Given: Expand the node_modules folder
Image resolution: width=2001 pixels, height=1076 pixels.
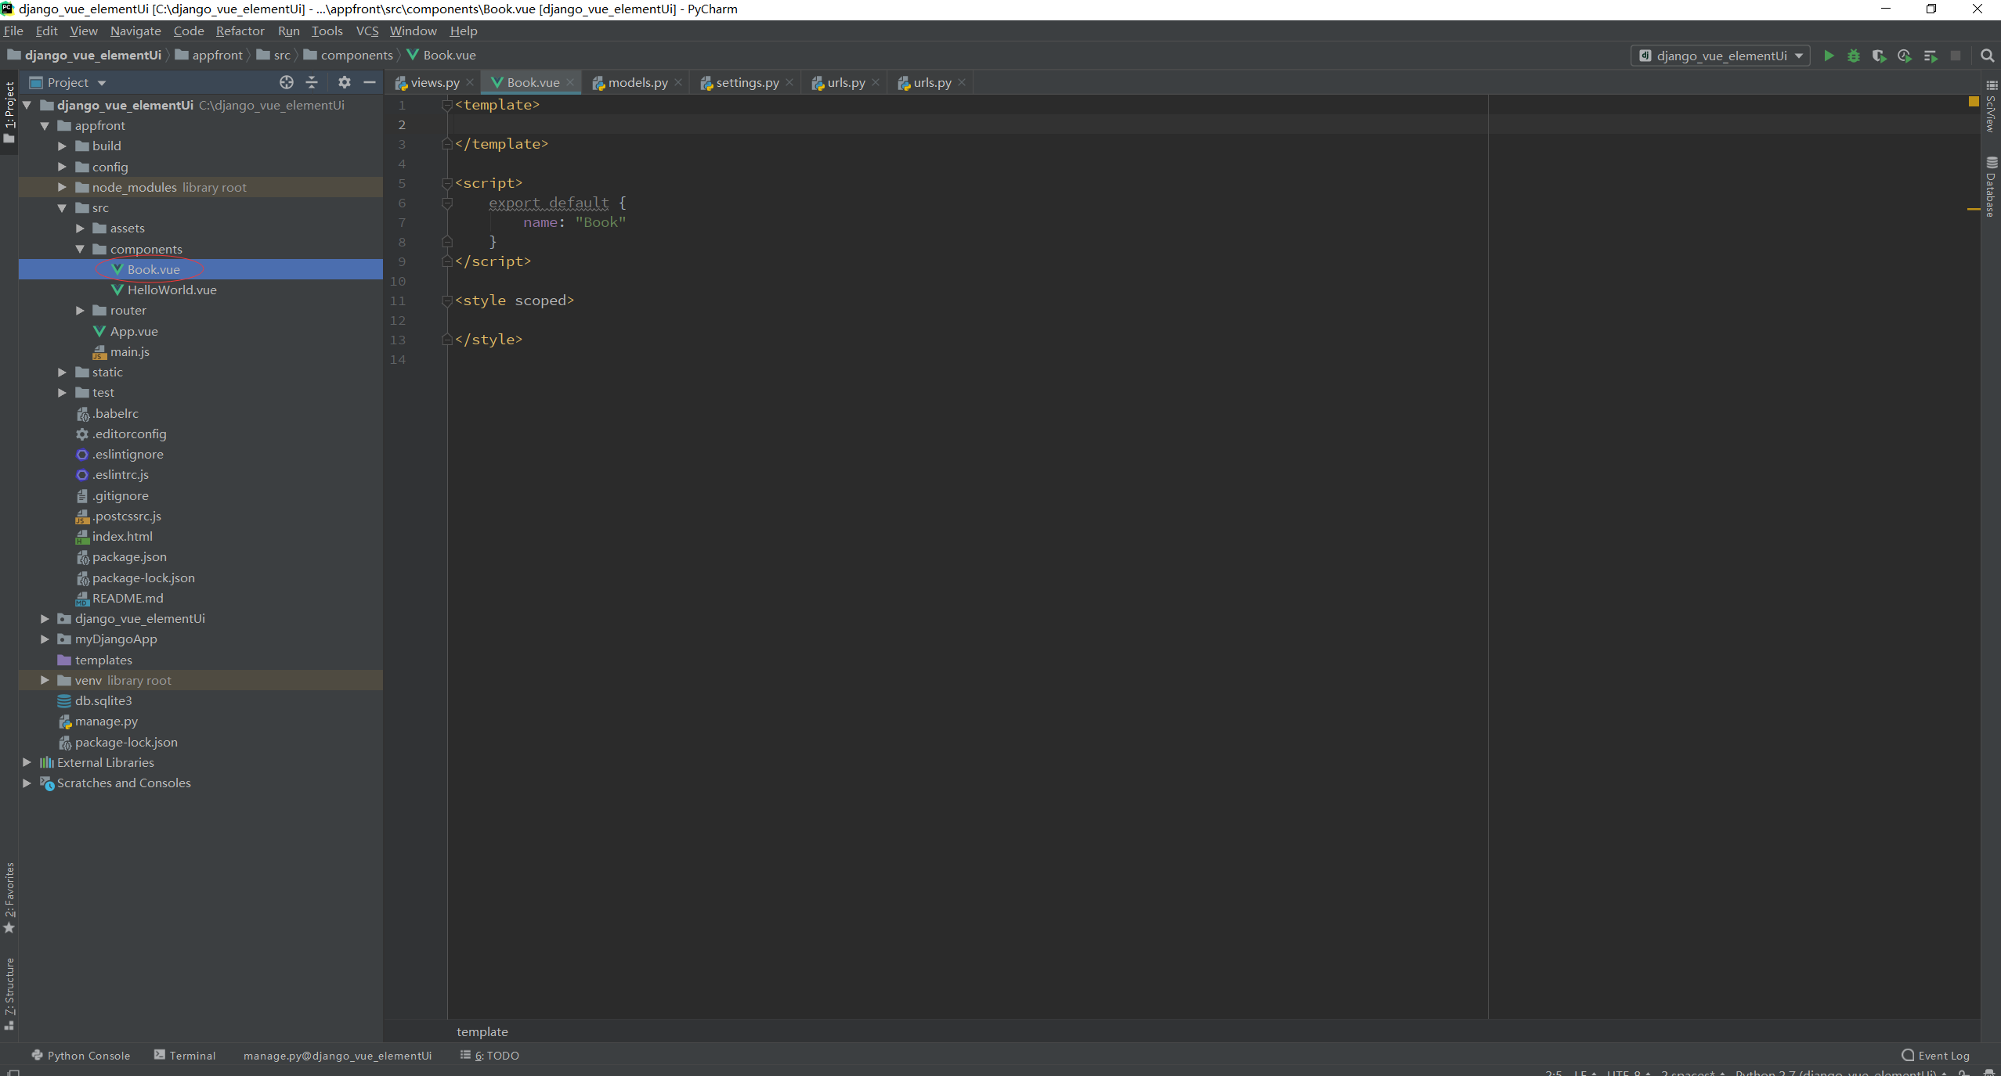Looking at the screenshot, I should (x=62, y=187).
